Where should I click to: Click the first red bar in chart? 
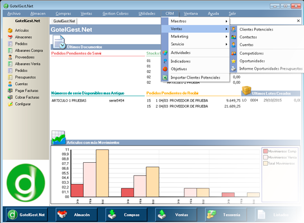coord(77,191)
